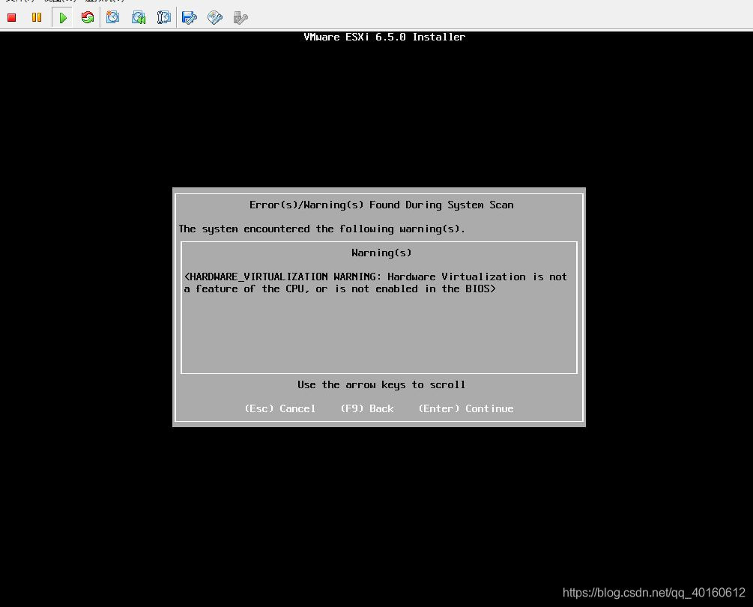
Task: Click the 'VMware ESXi 6.5.0 Installer' title
Action: coord(384,37)
